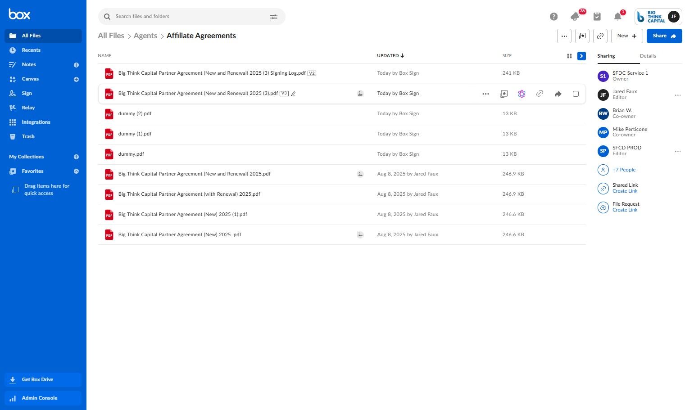
Task: Click Sign badge on (New) 2025 .pdf row
Action: (x=360, y=235)
